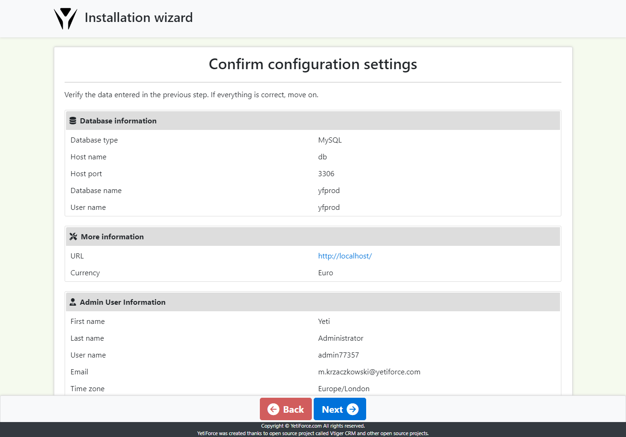
Task: Click the YetiForce logo in the header
Action: [66, 18]
